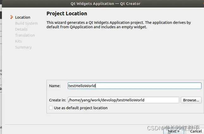Open the Browse... folder chooser
204x134 pixels.
coord(191,100)
